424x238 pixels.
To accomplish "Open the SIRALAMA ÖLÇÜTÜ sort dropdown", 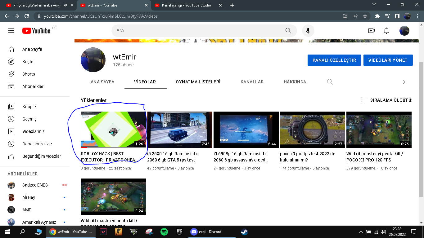I will tap(387, 100).
